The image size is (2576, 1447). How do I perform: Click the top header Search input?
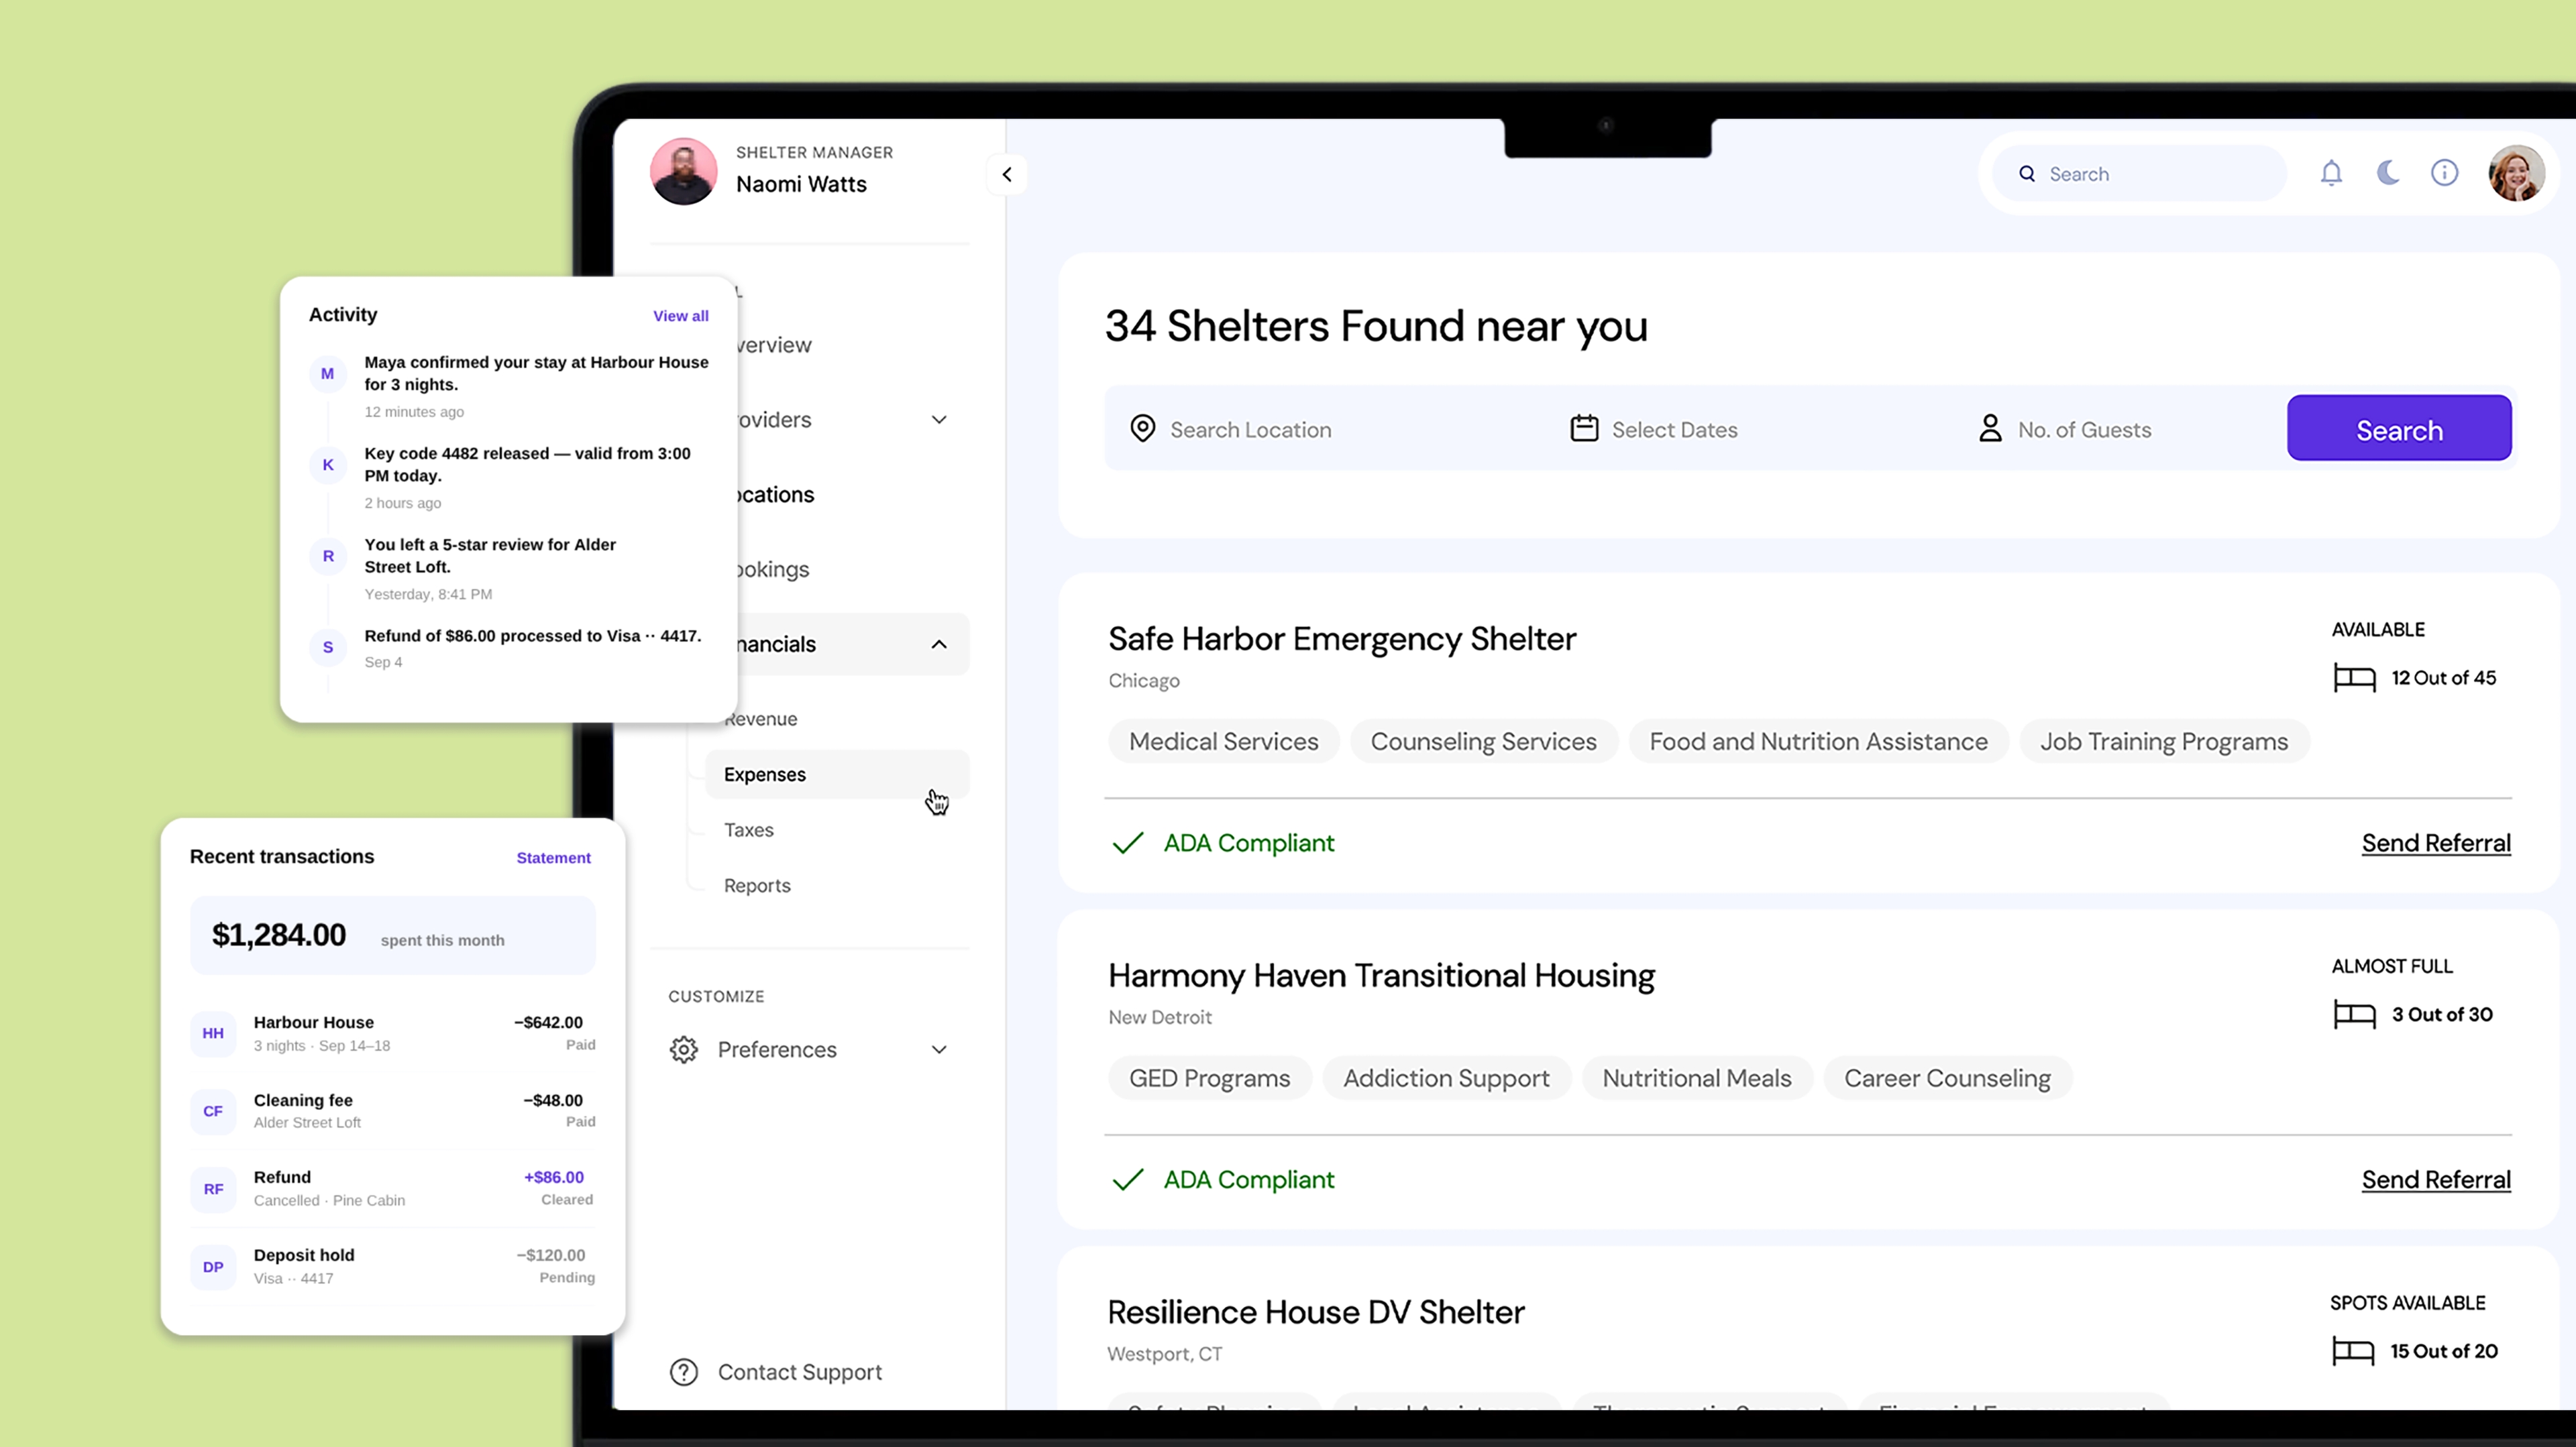point(2139,174)
